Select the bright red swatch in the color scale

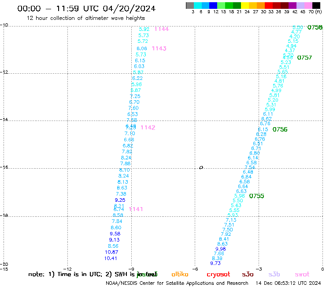click(x=269, y=5)
